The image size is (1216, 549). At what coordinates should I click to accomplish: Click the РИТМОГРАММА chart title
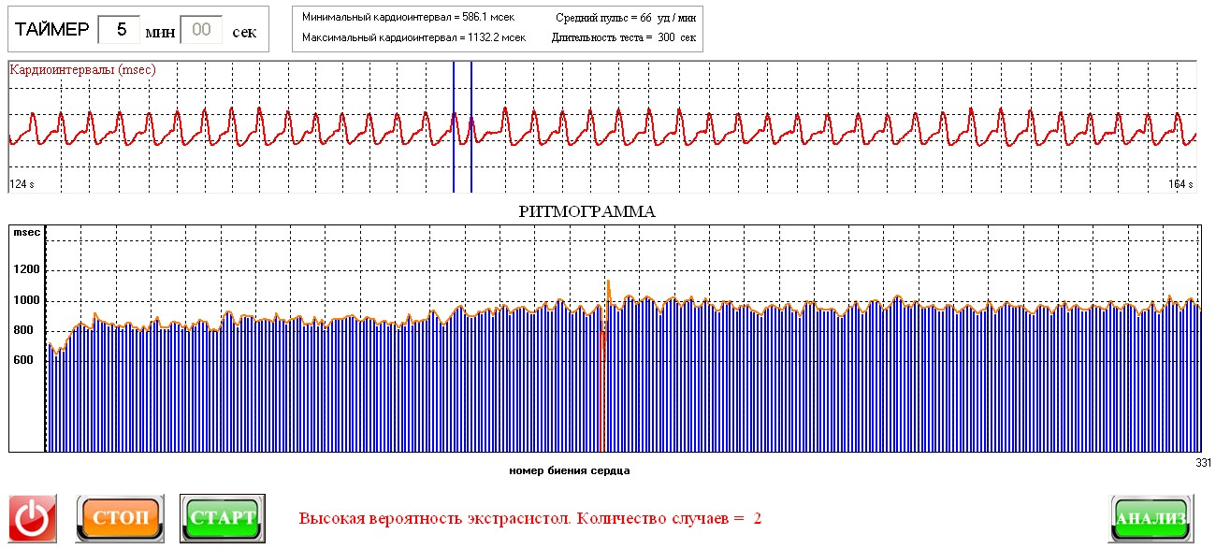tap(587, 211)
